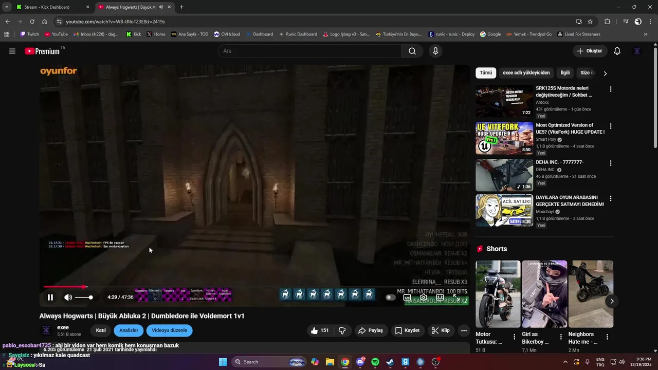The width and height of the screenshot is (658, 370).
Task: Enter fullscreen in the video player
Action: point(456,297)
